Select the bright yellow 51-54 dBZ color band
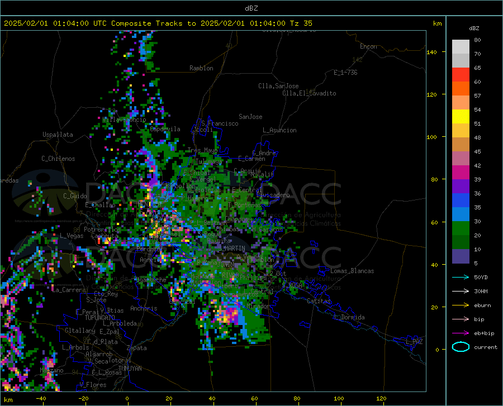Viewport: 503px width, 406px height. [461, 117]
